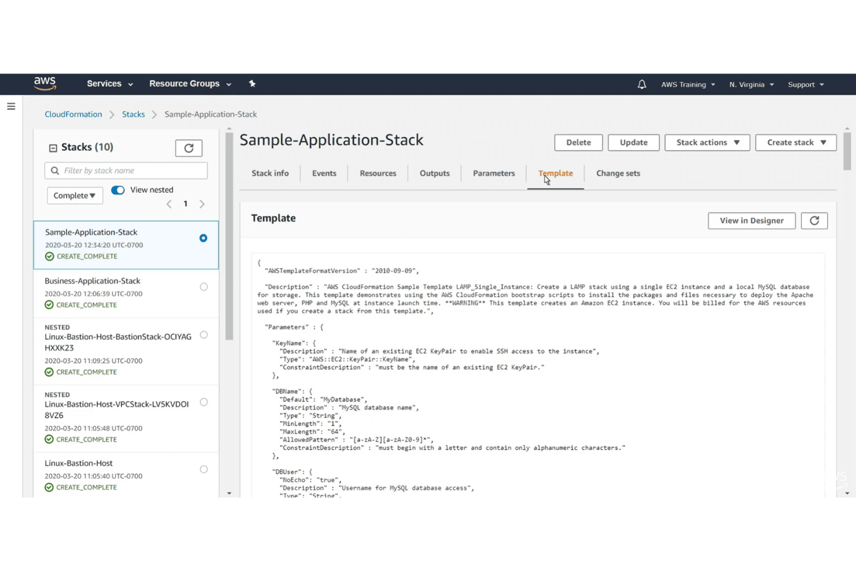Viewport: 856px width, 571px height.
Task: Select the Template tab
Action: (555, 173)
